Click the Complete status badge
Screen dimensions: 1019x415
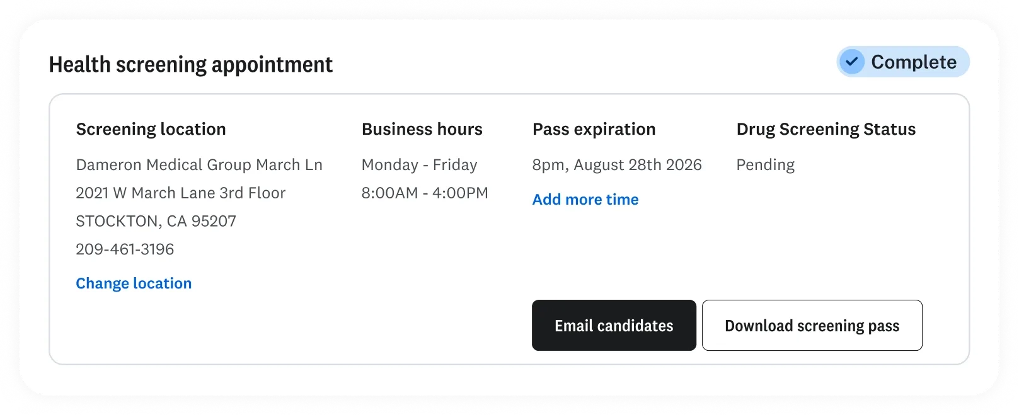(x=903, y=62)
